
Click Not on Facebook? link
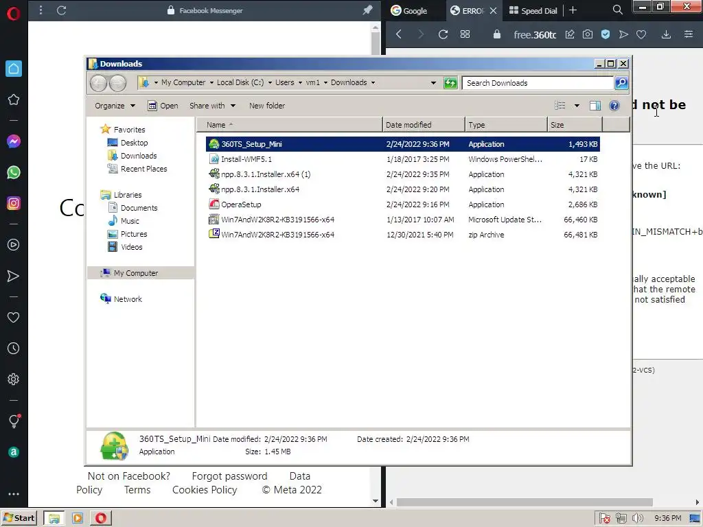(128, 476)
